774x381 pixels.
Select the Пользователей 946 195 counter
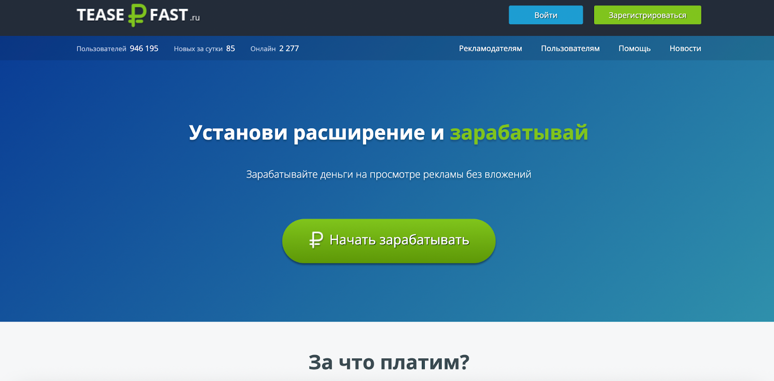[118, 48]
